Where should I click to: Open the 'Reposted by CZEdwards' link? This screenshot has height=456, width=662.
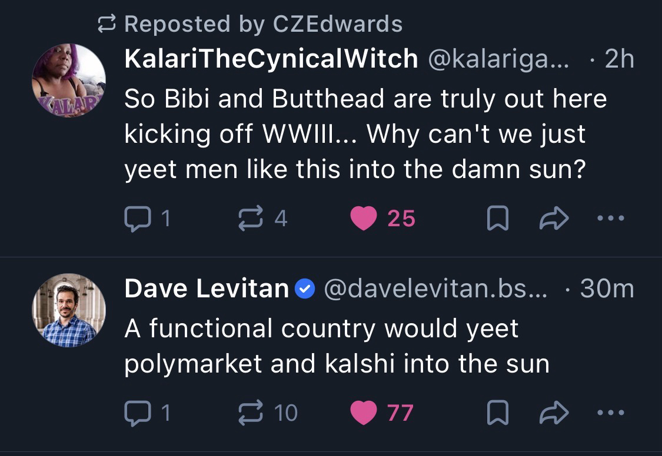pos(264,24)
